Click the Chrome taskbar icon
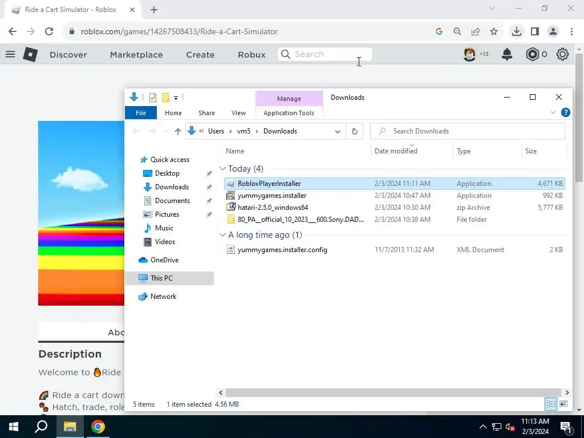Image resolution: width=584 pixels, height=438 pixels. [x=98, y=427]
